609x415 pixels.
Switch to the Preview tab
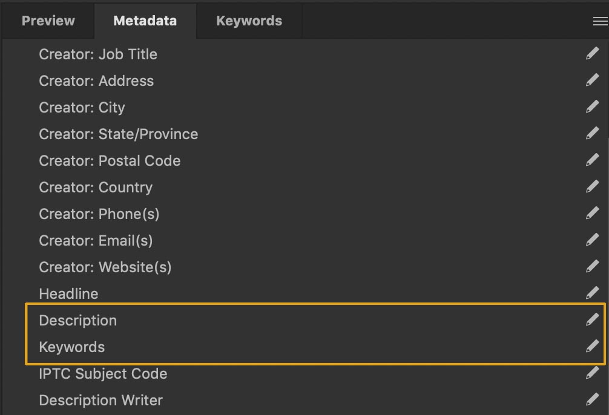[x=48, y=21]
